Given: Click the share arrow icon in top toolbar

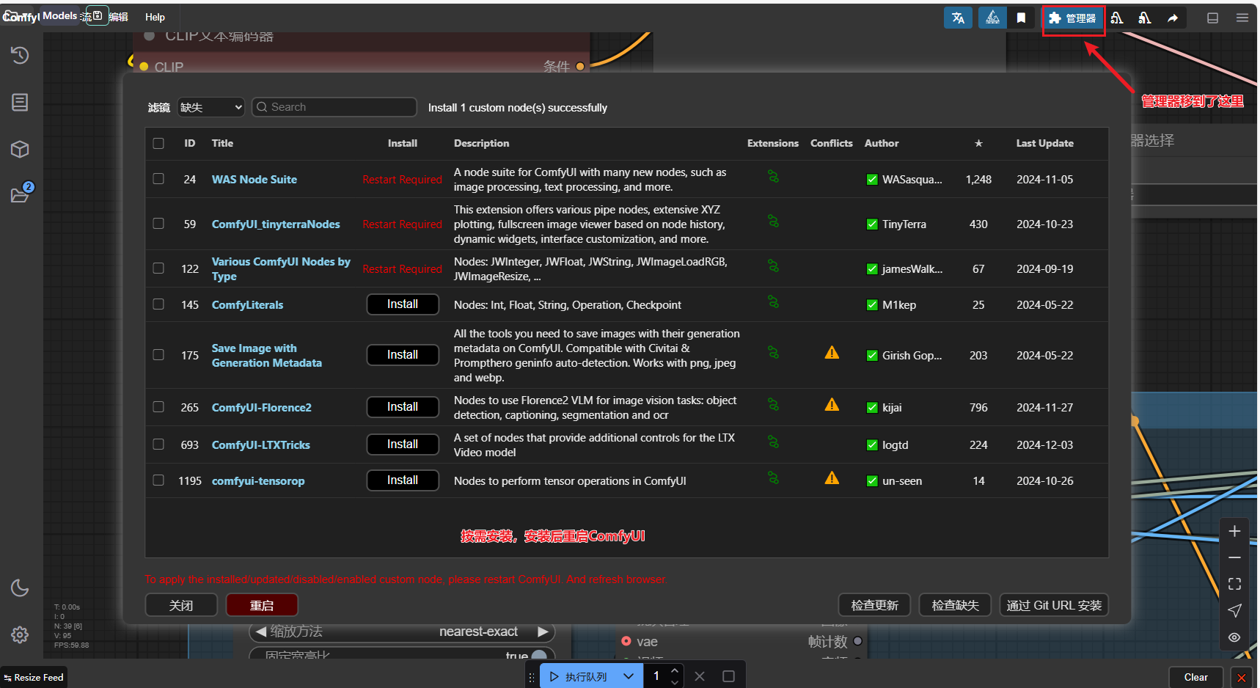Looking at the screenshot, I should click(1173, 18).
